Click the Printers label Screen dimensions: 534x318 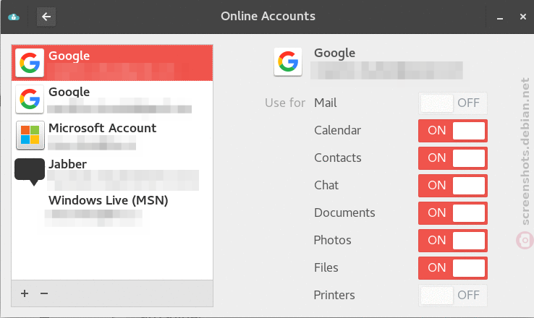tap(334, 295)
